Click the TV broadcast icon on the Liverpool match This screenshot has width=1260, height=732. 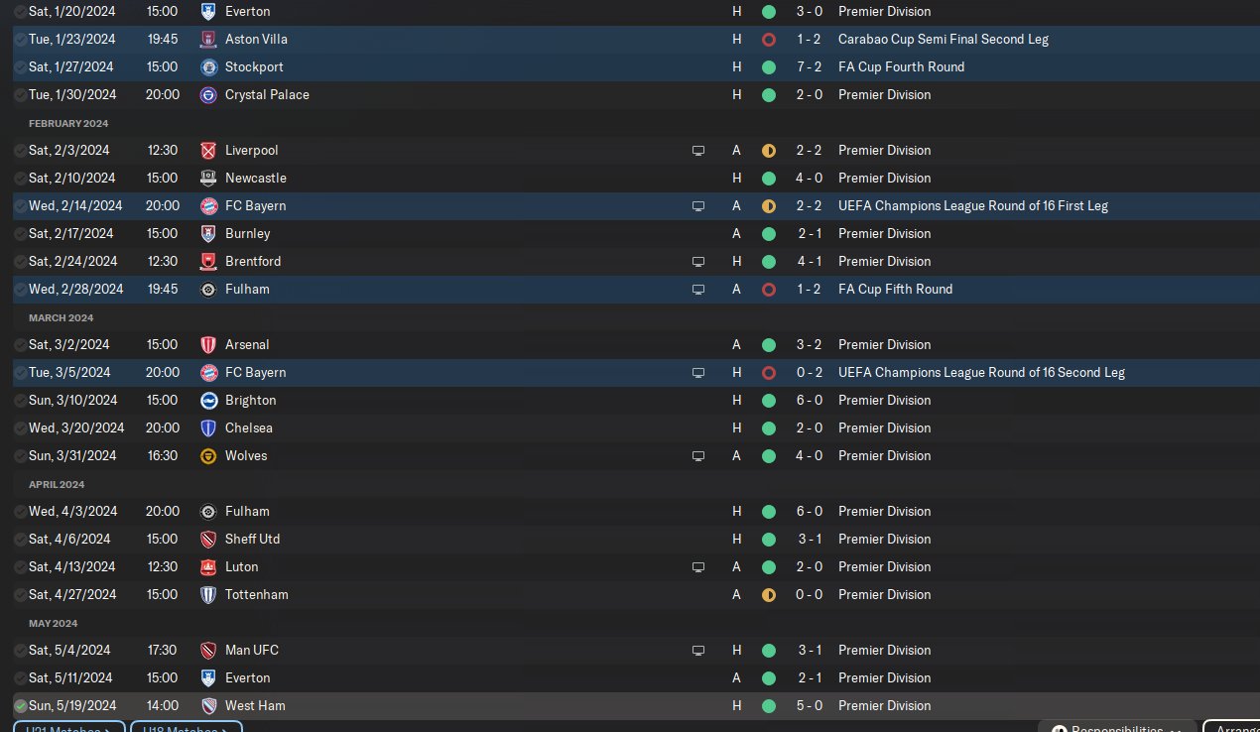tap(698, 151)
